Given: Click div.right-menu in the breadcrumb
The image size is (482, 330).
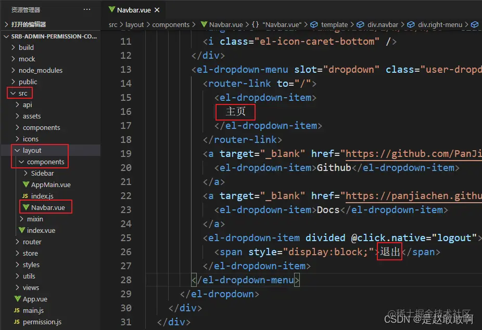Looking at the screenshot, I should (440, 24).
